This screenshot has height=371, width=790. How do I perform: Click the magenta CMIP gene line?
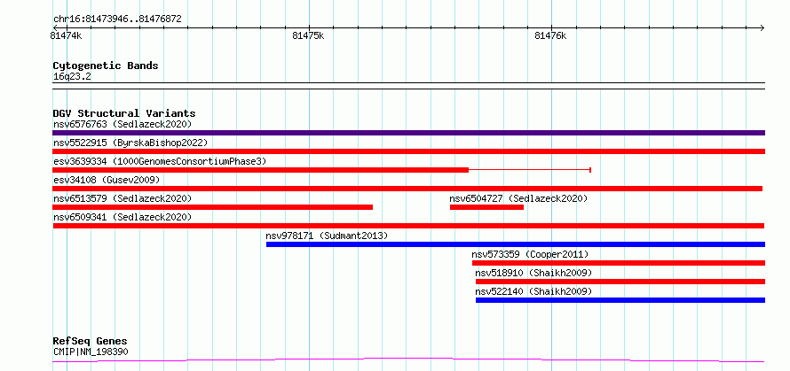(408, 360)
